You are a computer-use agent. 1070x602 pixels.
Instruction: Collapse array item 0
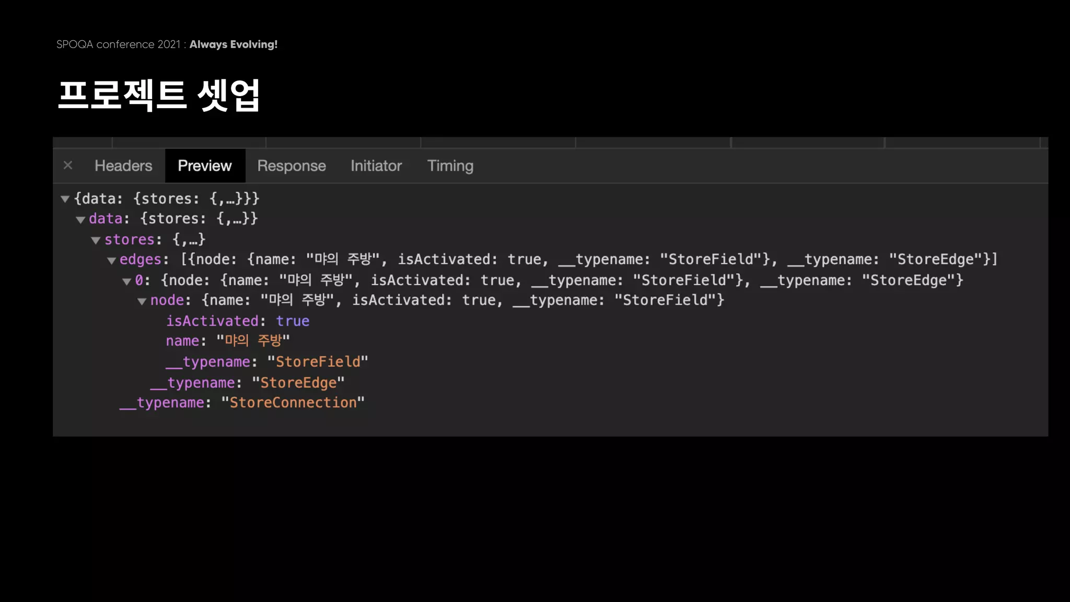(x=126, y=281)
